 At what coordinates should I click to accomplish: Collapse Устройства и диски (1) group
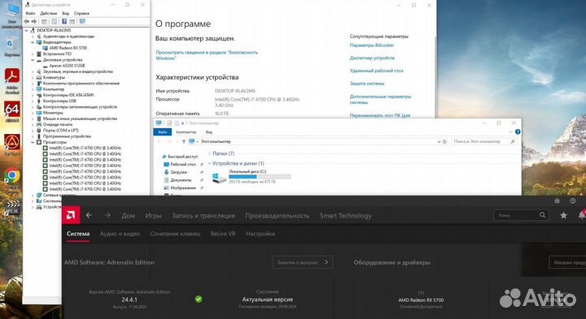click(209, 163)
